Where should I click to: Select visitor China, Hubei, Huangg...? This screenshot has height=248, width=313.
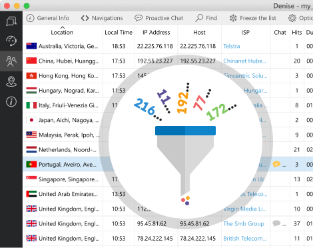[69, 61]
